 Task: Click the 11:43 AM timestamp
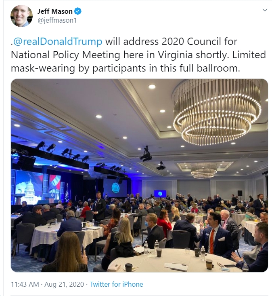click(25, 284)
